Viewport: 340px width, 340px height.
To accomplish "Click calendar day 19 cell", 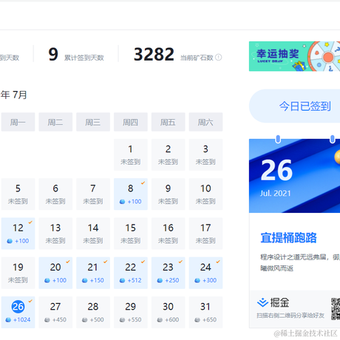I will (18, 273).
